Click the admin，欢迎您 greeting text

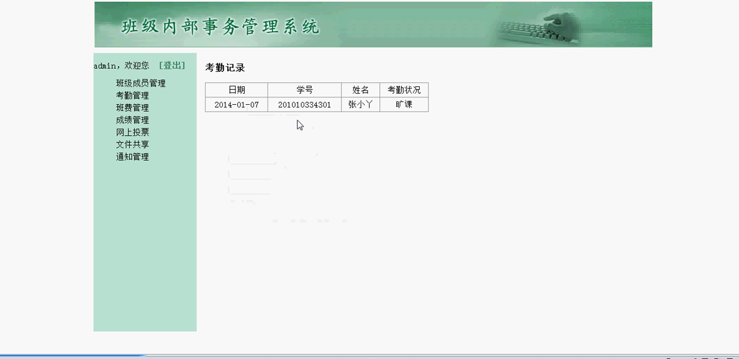pos(121,65)
